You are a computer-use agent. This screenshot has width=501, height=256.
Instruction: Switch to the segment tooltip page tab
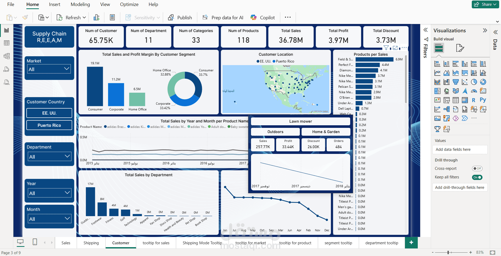338,243
